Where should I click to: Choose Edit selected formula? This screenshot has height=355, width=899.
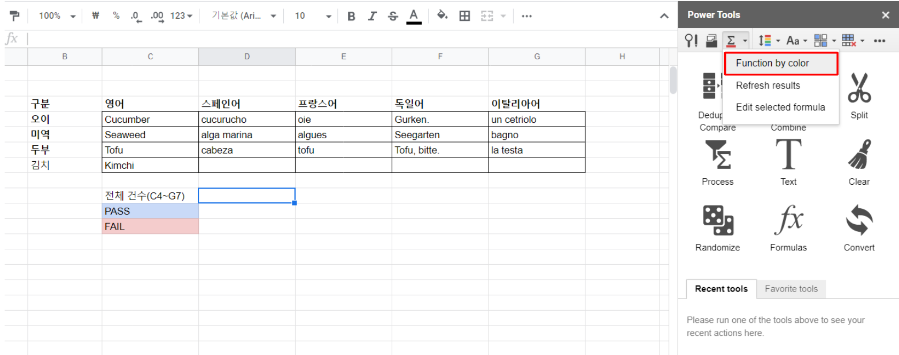(x=780, y=107)
